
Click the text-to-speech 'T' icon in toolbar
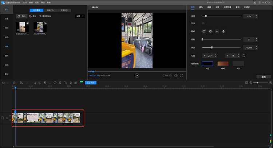point(66,83)
